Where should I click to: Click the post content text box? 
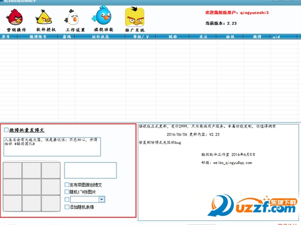tap(52, 147)
